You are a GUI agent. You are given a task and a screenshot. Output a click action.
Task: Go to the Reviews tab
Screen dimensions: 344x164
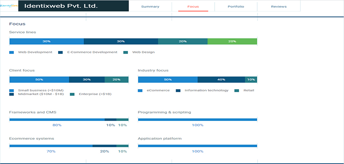279,7
